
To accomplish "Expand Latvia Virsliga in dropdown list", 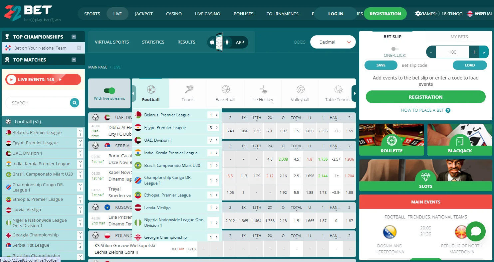I will point(213,208).
